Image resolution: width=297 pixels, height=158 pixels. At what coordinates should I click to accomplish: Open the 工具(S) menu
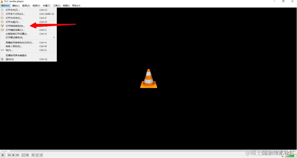(56, 6)
